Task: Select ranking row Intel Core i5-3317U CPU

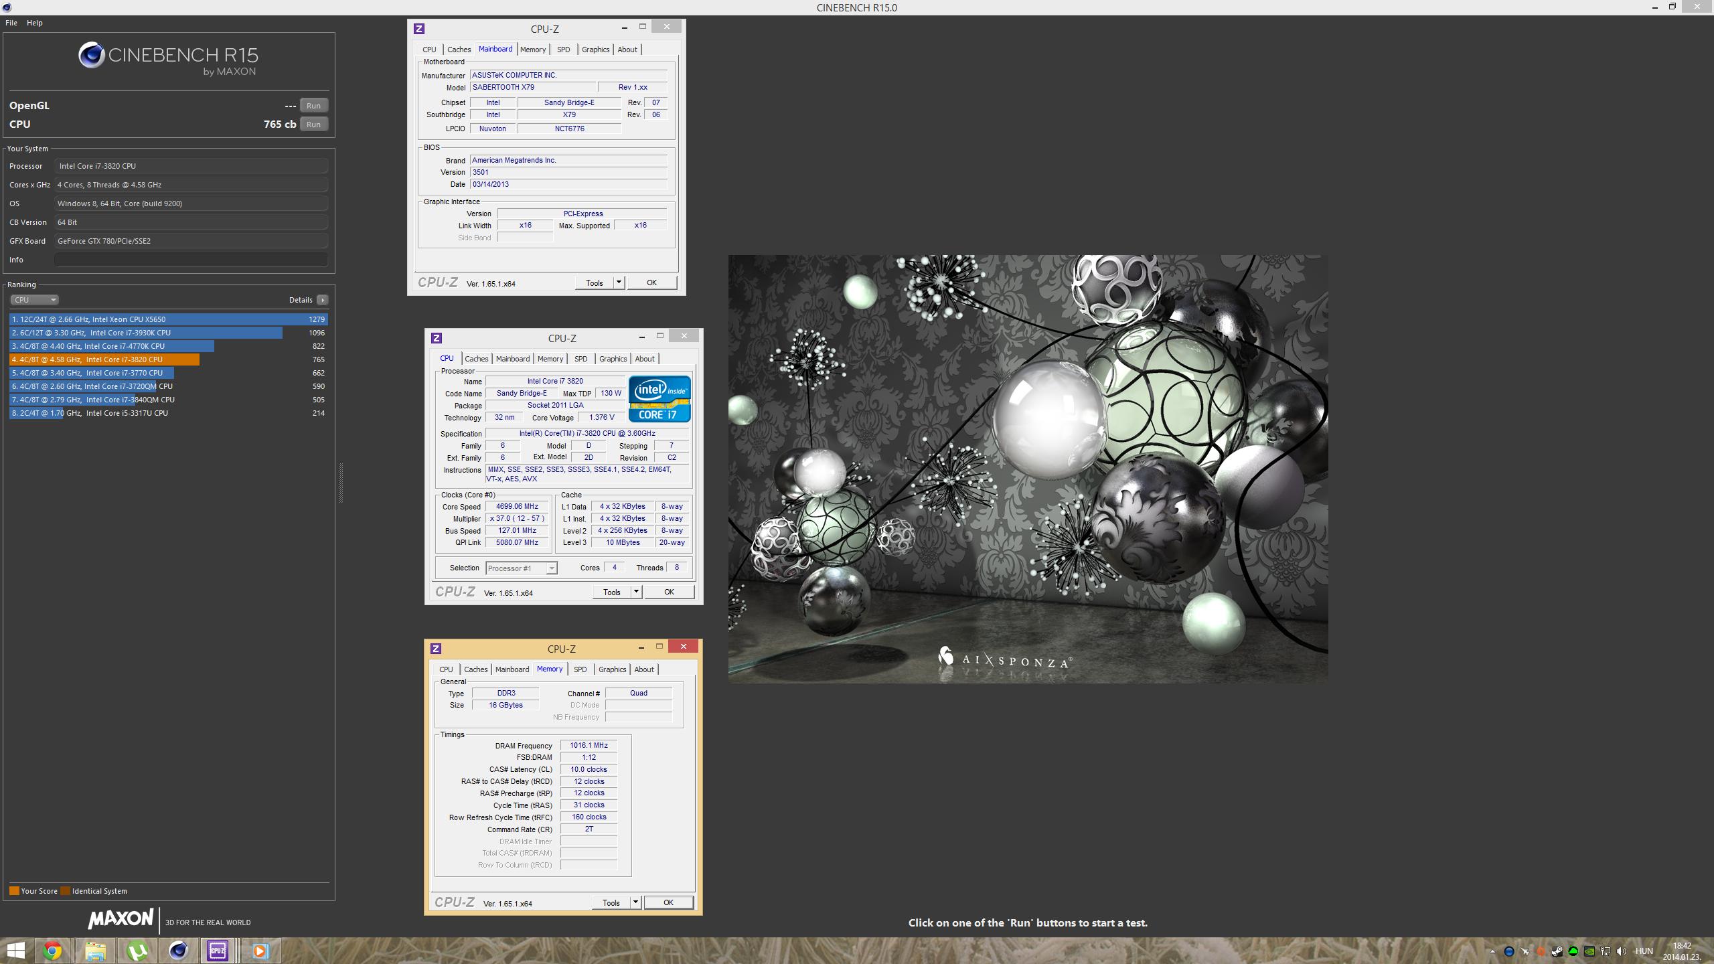Action: pos(168,413)
